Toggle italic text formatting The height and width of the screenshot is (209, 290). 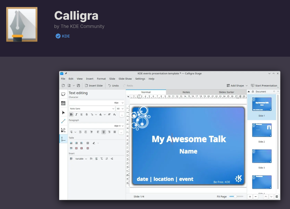[76, 114]
